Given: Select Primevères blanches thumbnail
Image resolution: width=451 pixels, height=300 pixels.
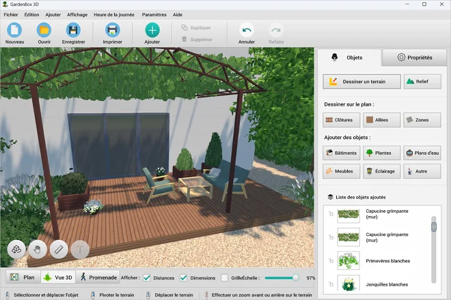Looking at the screenshot, I should pos(348,260).
